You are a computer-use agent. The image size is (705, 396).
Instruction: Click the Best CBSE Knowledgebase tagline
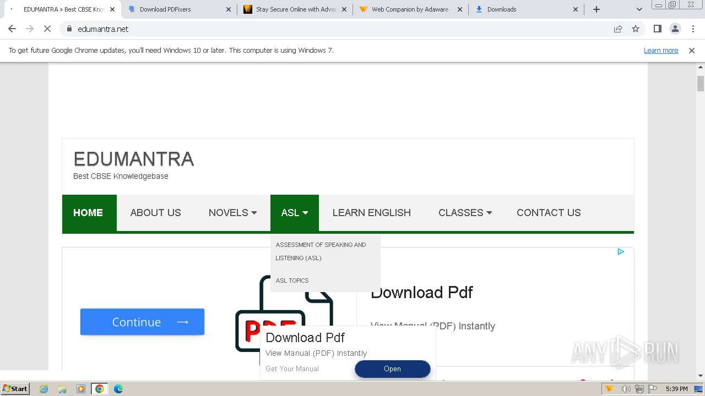(121, 176)
